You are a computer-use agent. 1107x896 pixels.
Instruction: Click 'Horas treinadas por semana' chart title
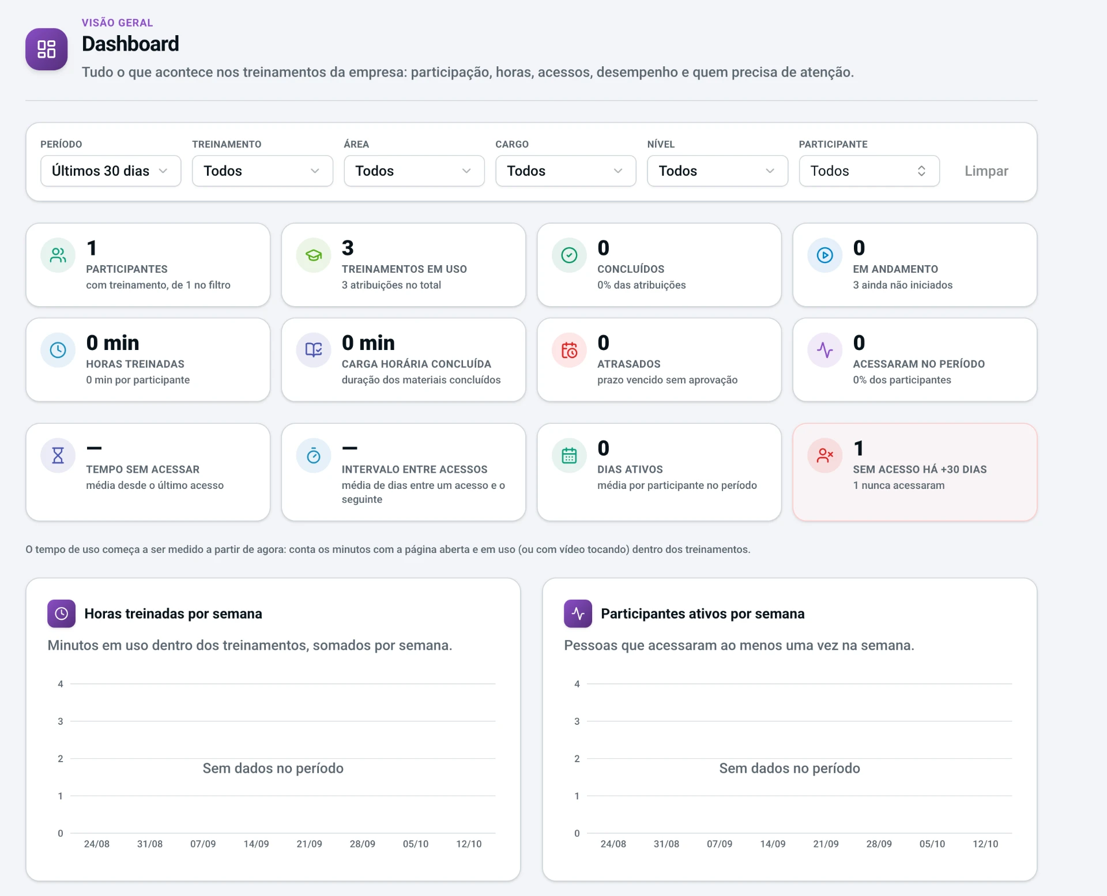coord(173,613)
